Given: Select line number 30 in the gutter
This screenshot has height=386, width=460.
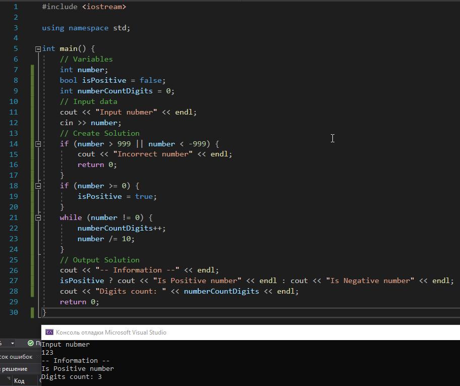Looking at the screenshot, I should pyautogui.click(x=13, y=312).
